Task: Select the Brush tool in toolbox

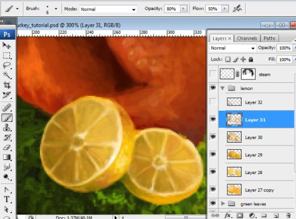Action: (x=7, y=118)
